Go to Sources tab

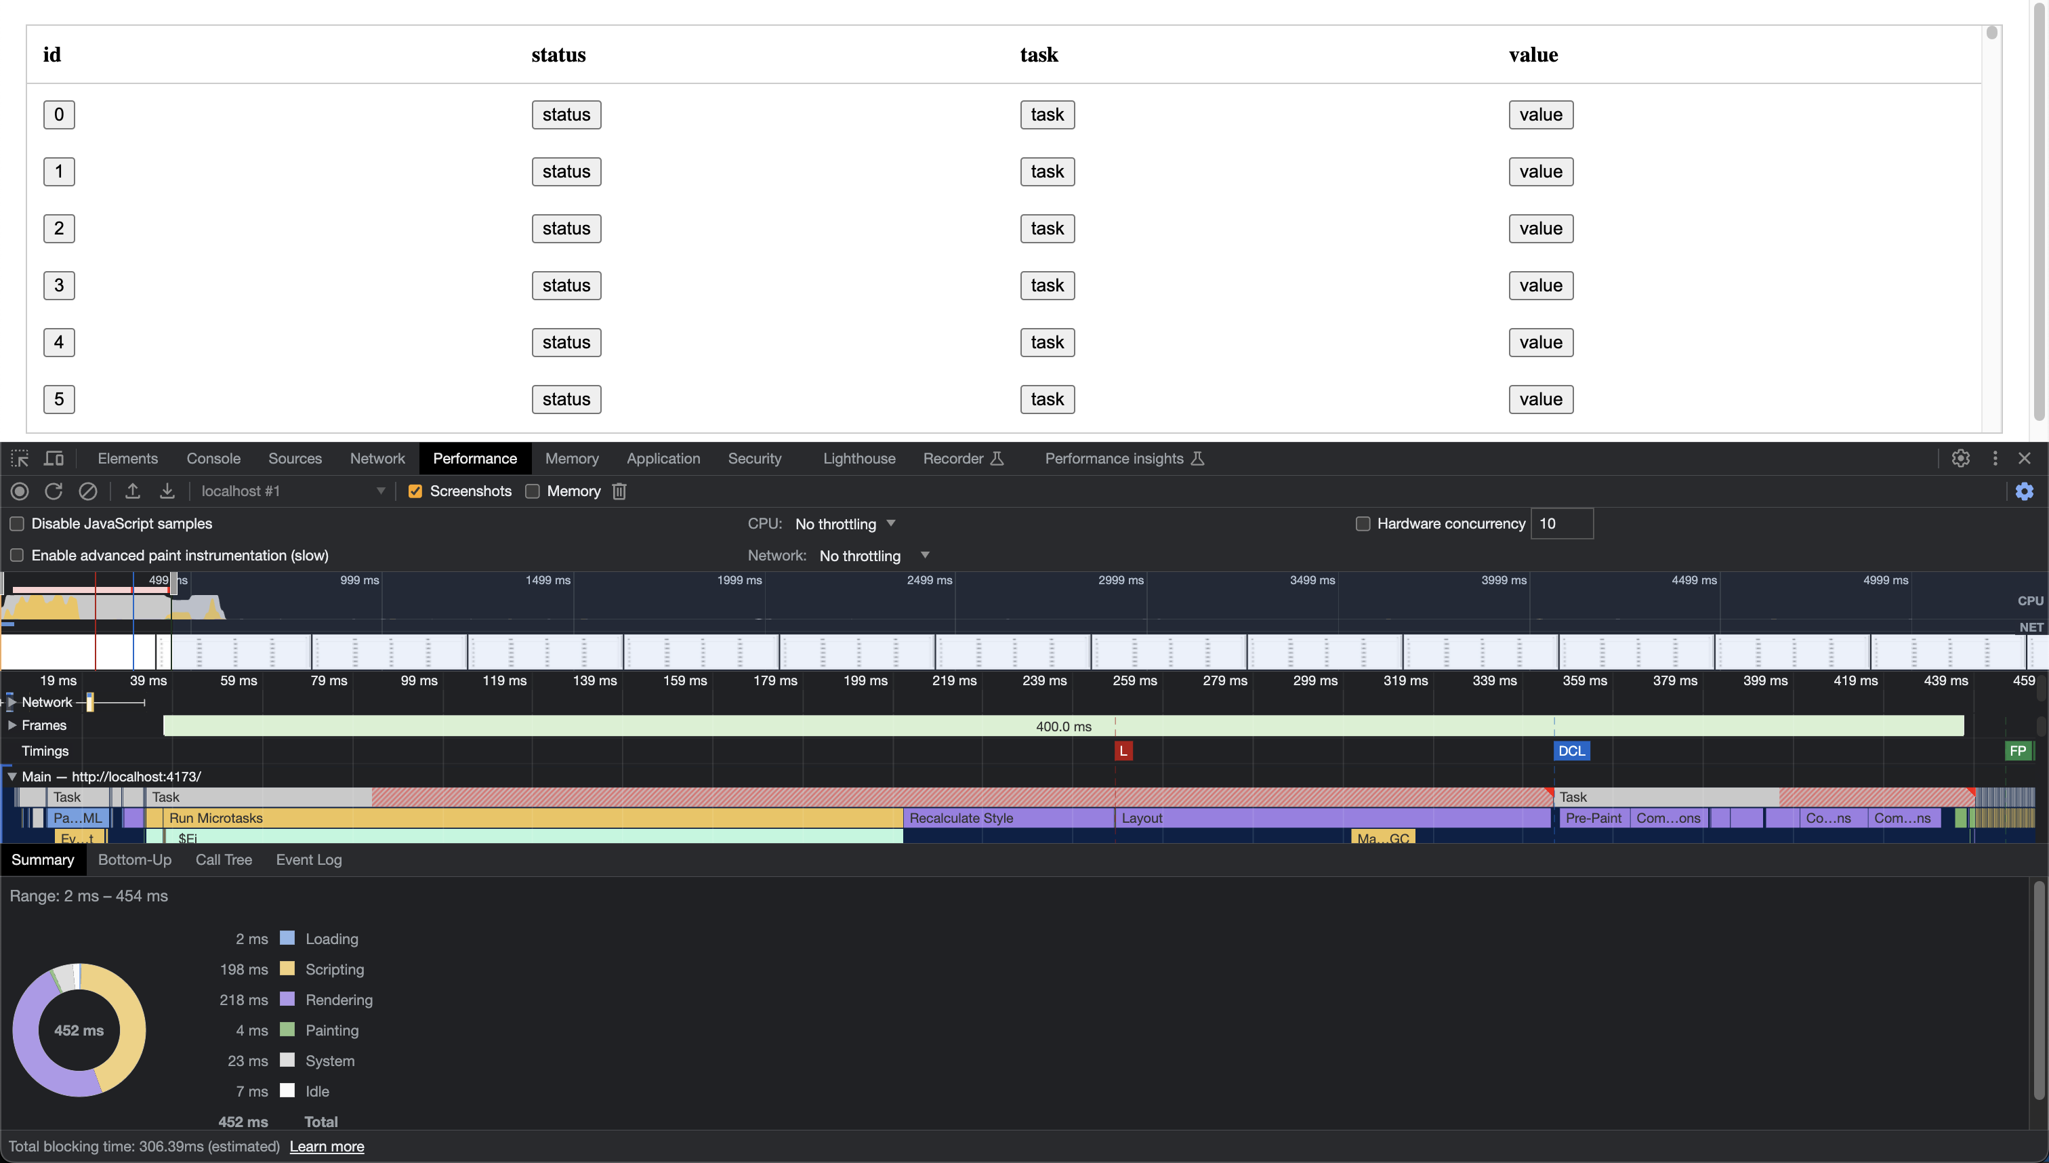coord(295,458)
